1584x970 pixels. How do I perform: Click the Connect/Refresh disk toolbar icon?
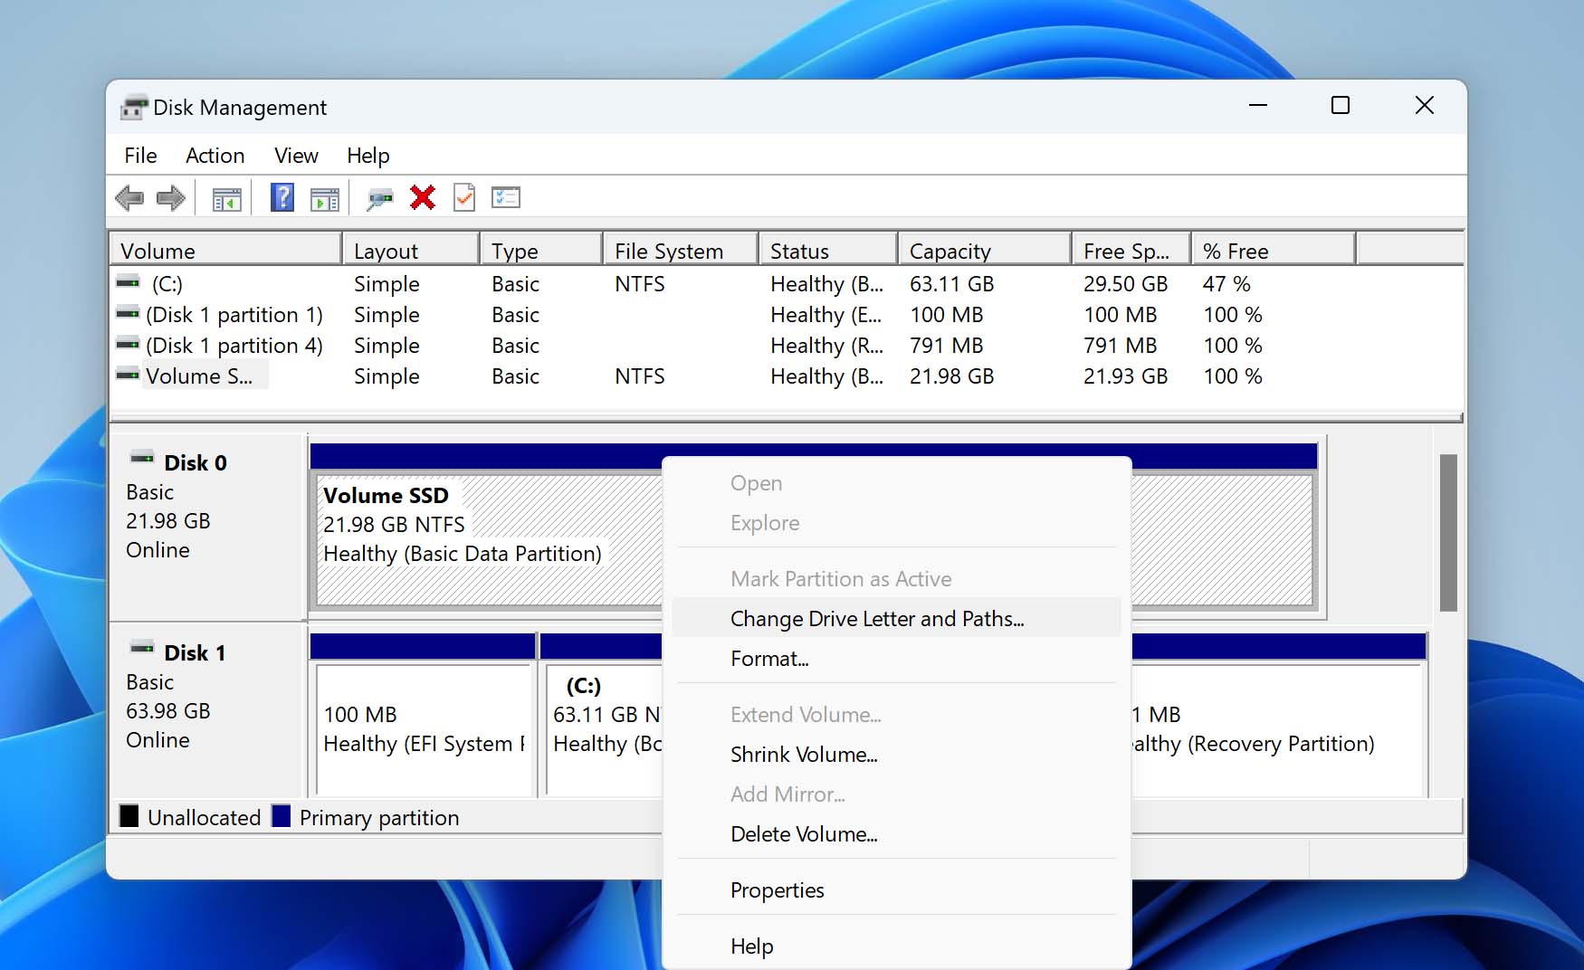tap(380, 198)
